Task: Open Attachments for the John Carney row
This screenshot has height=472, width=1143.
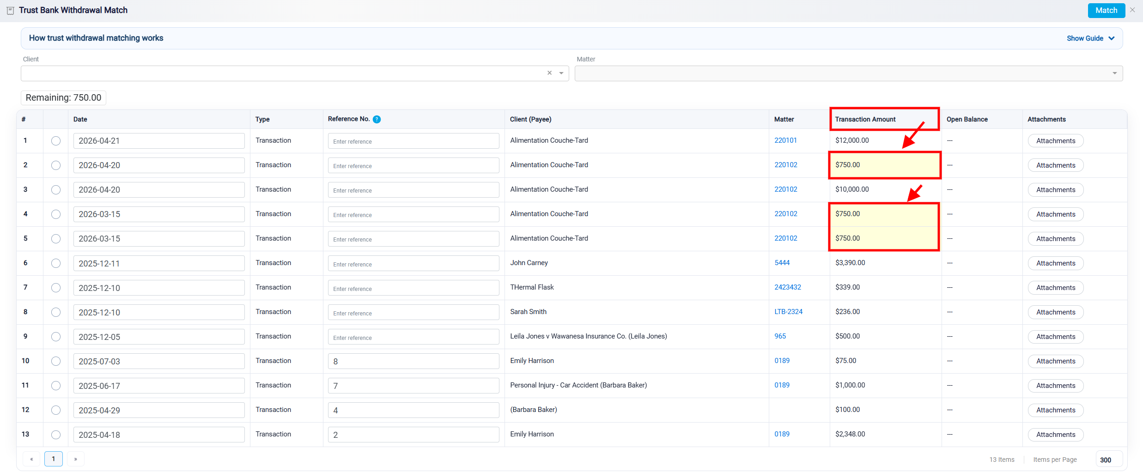Action: tap(1056, 263)
